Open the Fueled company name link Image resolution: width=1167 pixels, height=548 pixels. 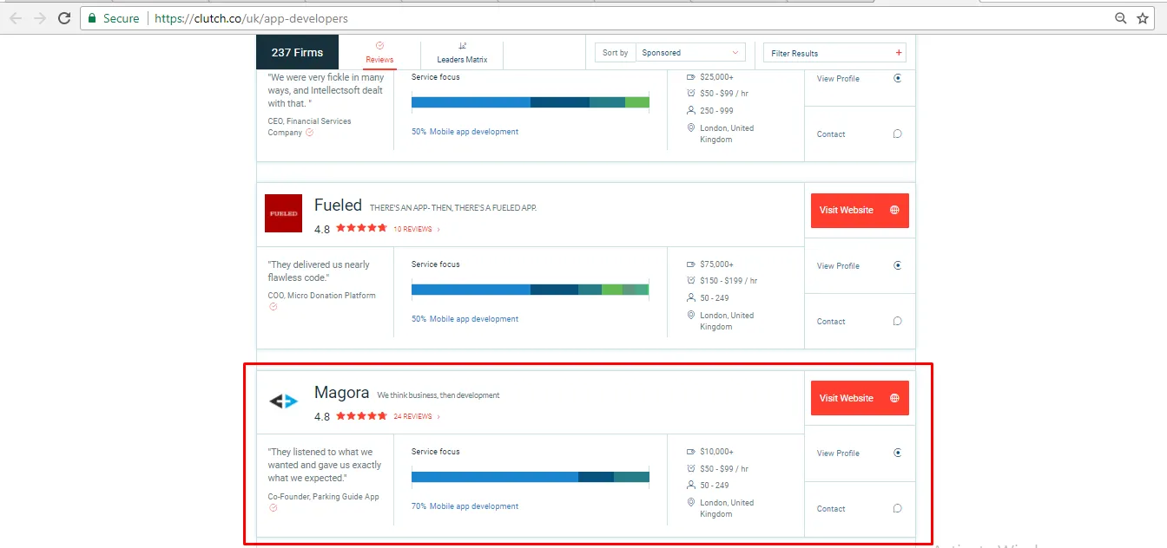pyautogui.click(x=338, y=205)
